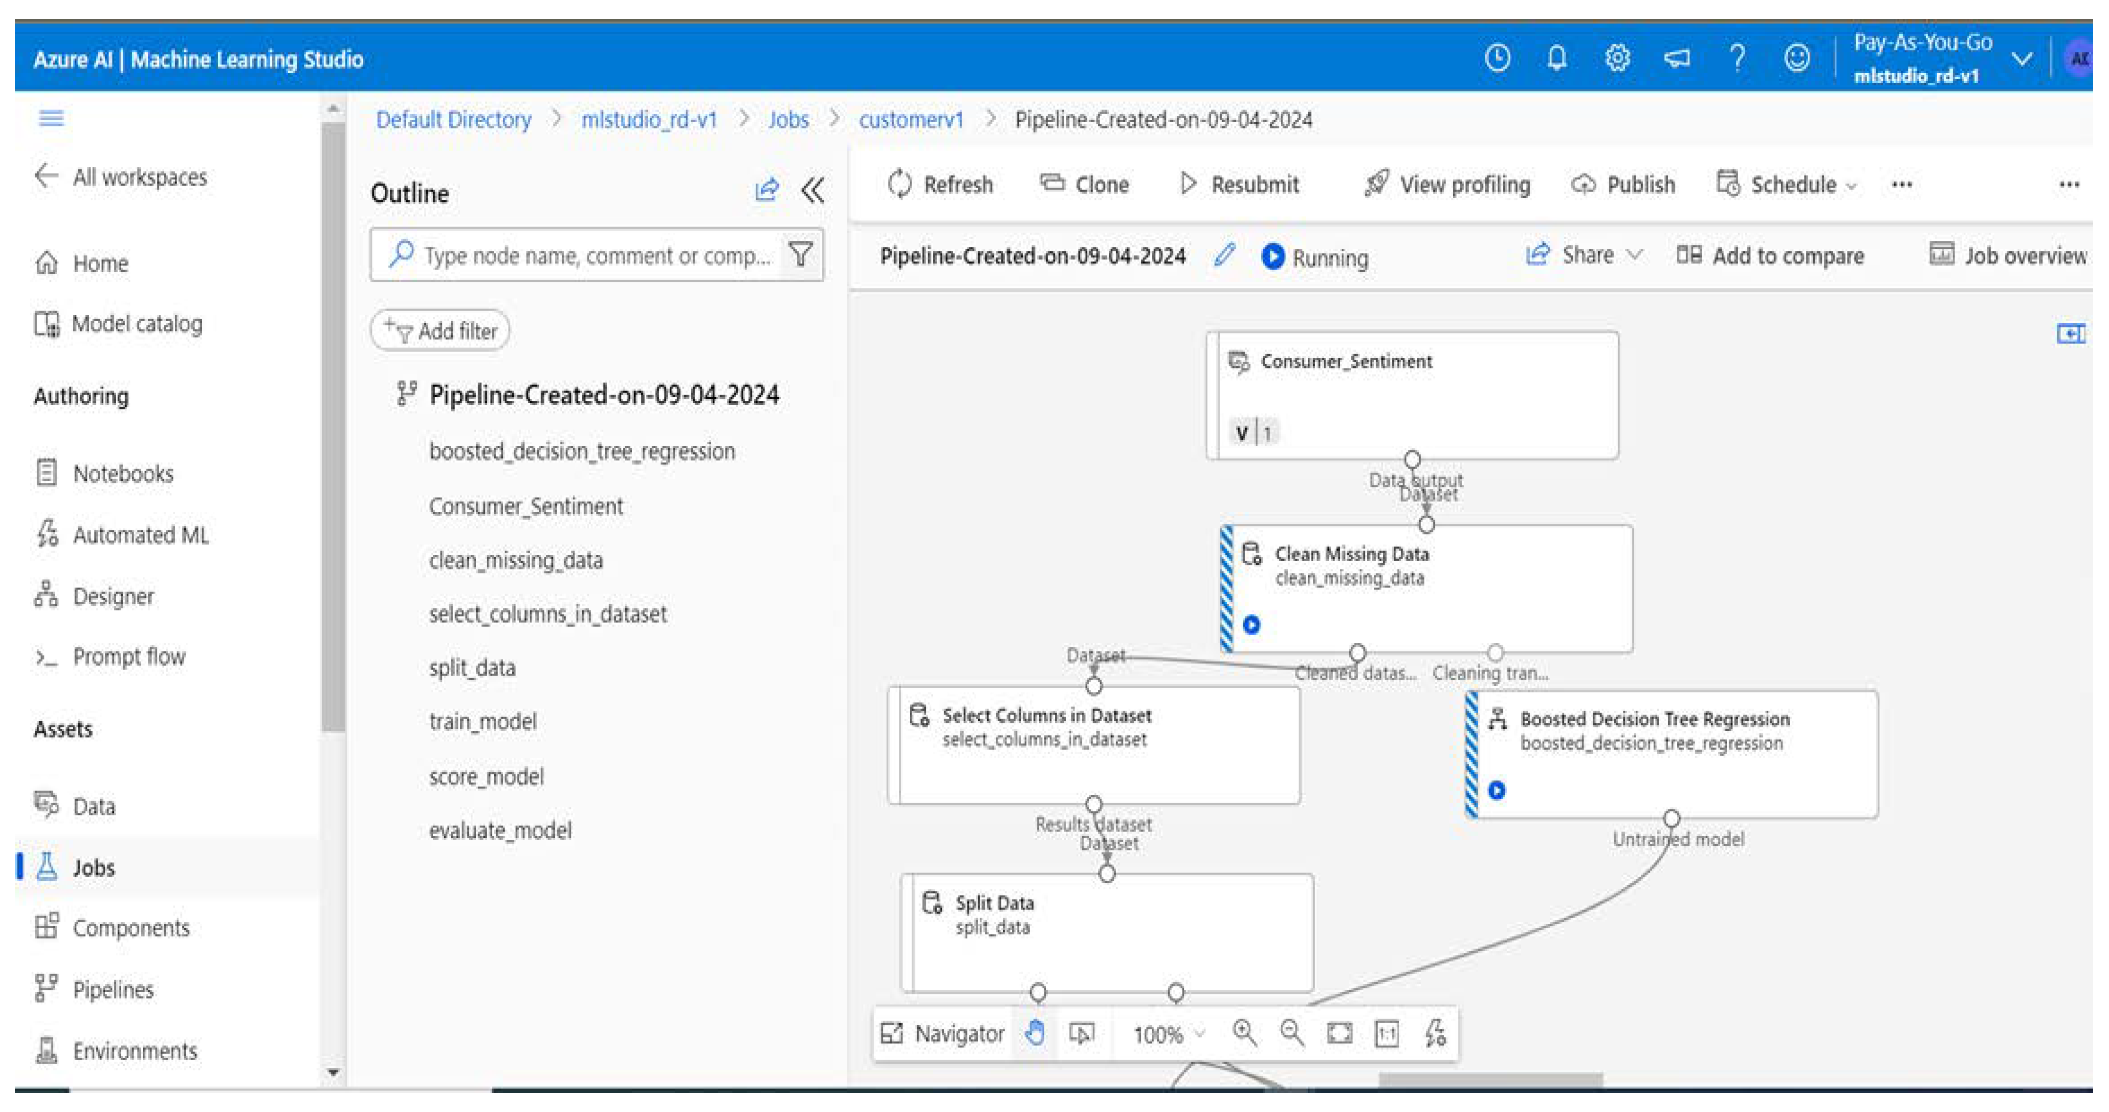Enable the hand pan tool
Screen dimensions: 2109x1112
coord(1035,1033)
